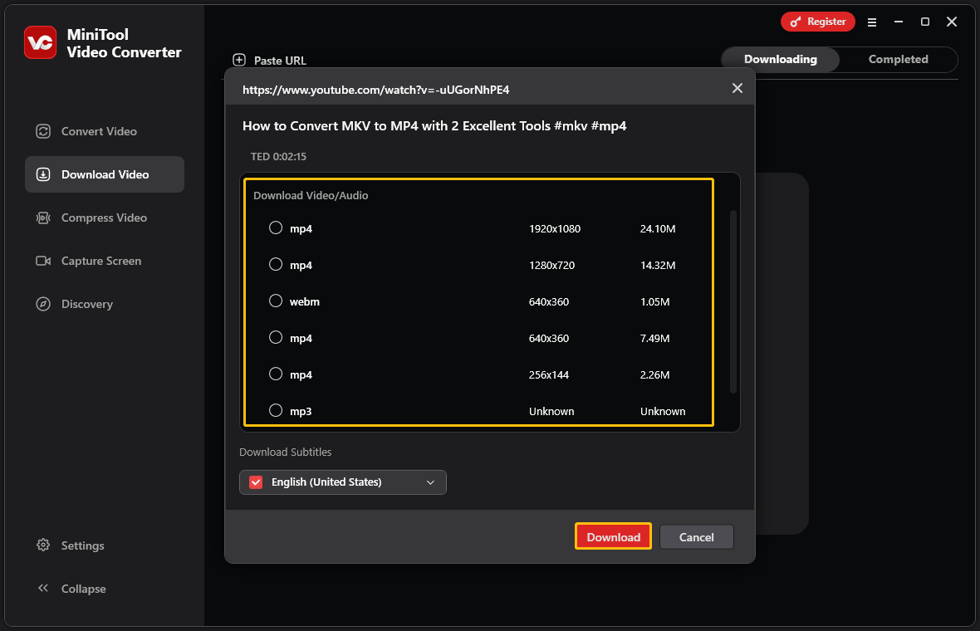Collapse the sidebar via Collapse label
Screen dimensions: 980x631
[x=83, y=589]
